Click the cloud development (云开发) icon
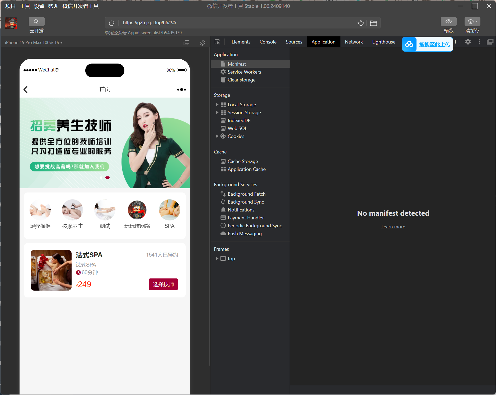This screenshot has width=496, height=395. pyautogui.click(x=37, y=22)
